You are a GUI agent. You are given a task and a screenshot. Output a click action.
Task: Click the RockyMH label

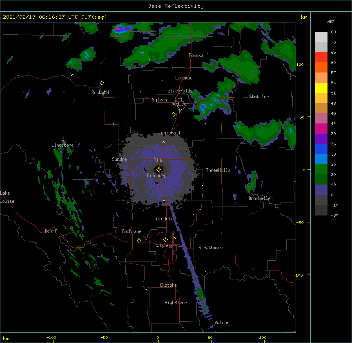click(100, 92)
